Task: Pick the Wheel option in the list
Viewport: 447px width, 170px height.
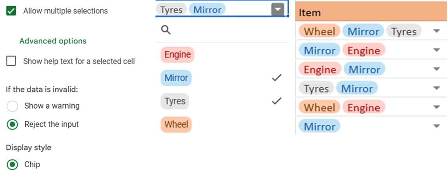Action: [x=176, y=125]
